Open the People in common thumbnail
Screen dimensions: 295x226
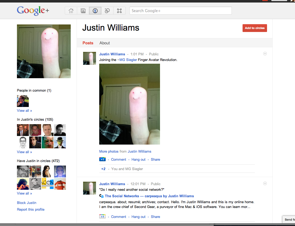pyautogui.click(x=23, y=101)
